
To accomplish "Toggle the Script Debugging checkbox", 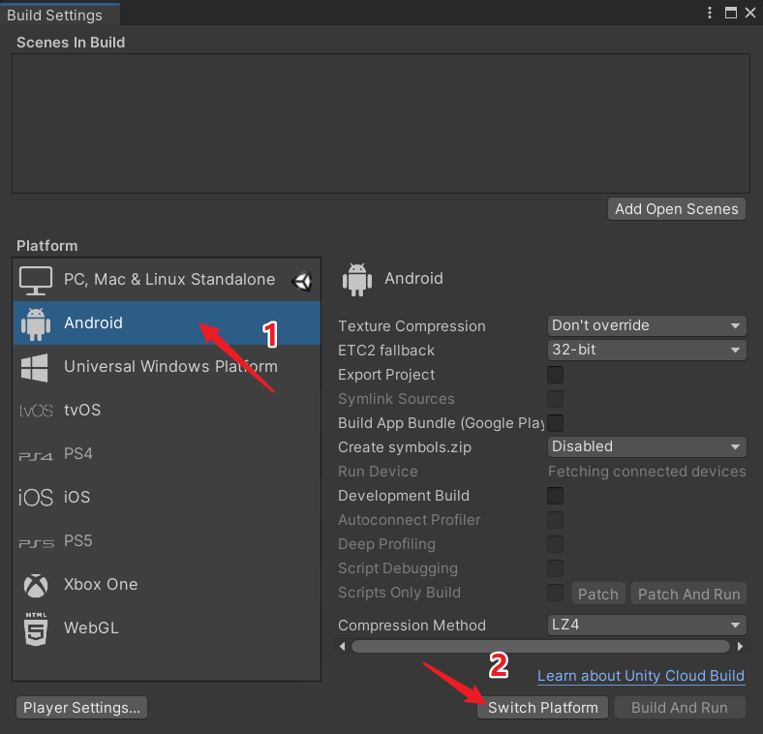I will coord(555,568).
